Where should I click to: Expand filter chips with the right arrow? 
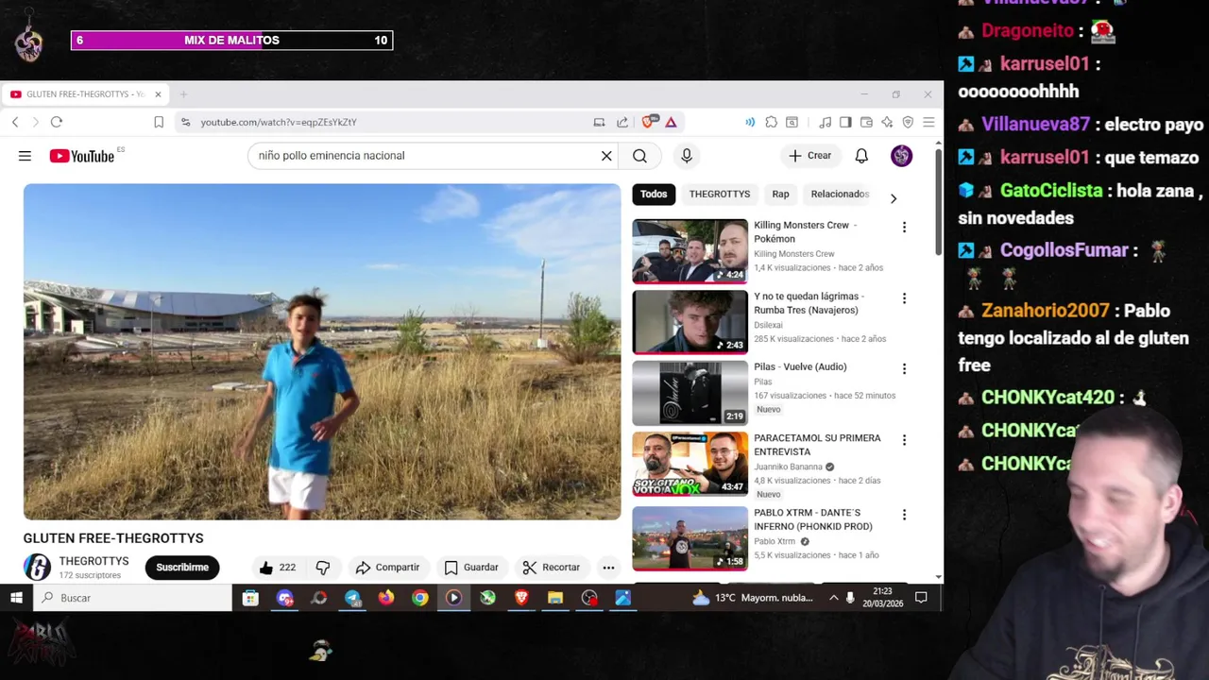click(894, 198)
